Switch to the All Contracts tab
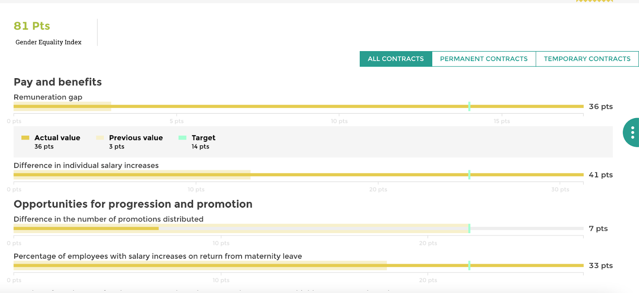Screen dimensions: 639x293 395,59
